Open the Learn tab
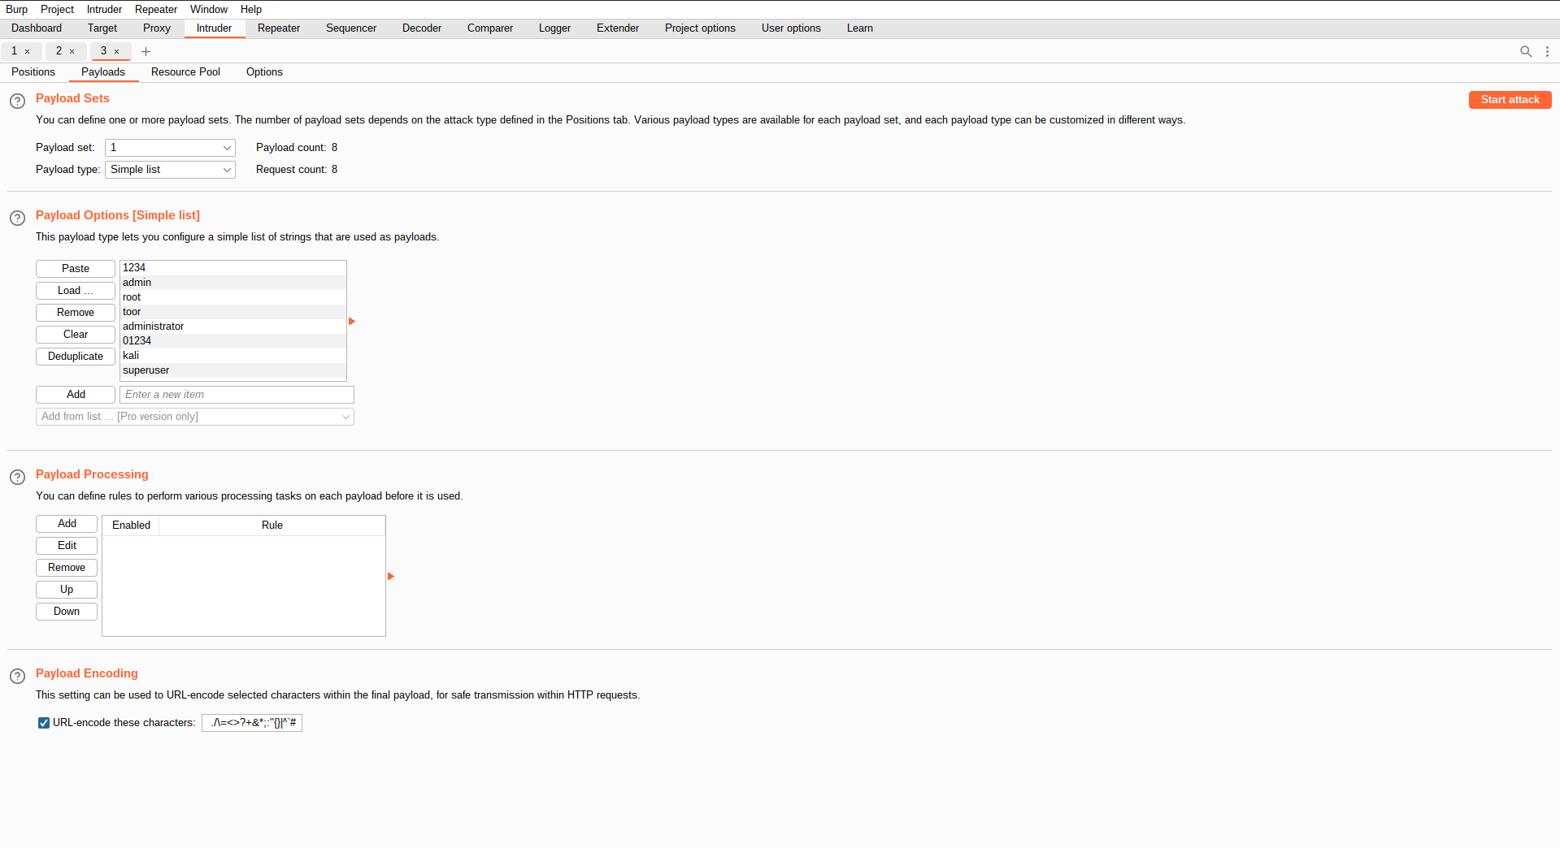Image resolution: width=1560 pixels, height=848 pixels. pos(860,28)
